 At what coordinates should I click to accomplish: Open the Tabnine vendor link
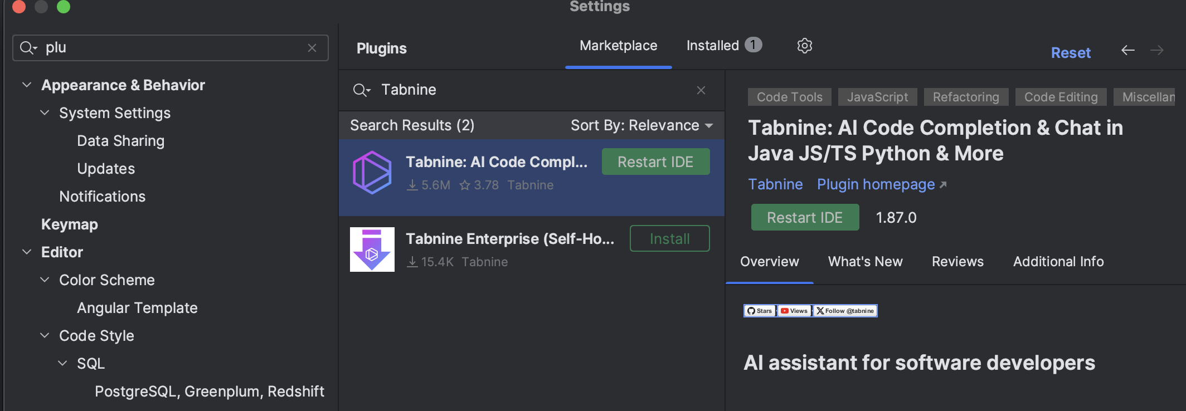[775, 184]
